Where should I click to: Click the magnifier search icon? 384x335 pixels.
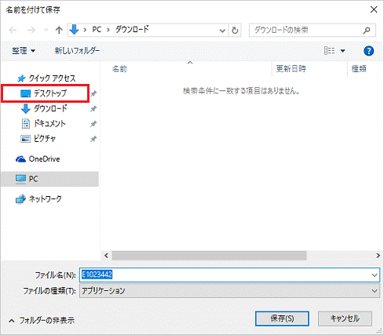(367, 31)
